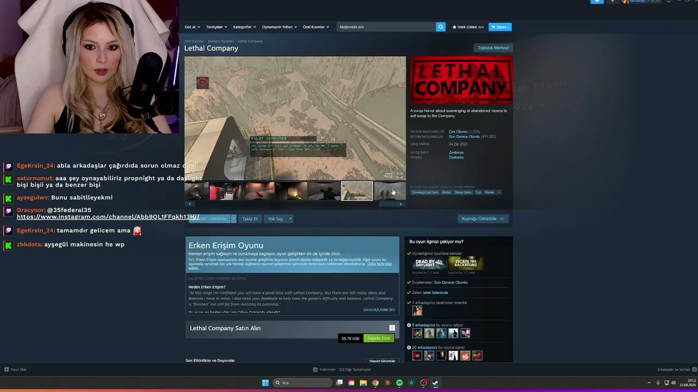Image resolution: width=698 pixels, height=392 pixels.
Task: Open the Zeekerss developer link
Action: pyautogui.click(x=456, y=152)
